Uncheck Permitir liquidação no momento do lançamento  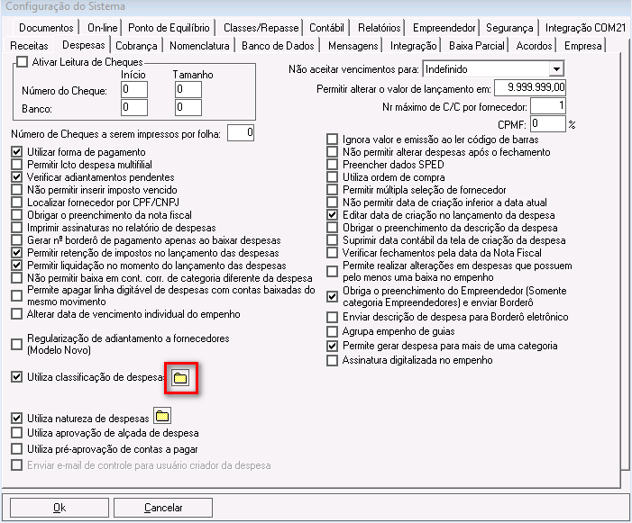(16, 266)
